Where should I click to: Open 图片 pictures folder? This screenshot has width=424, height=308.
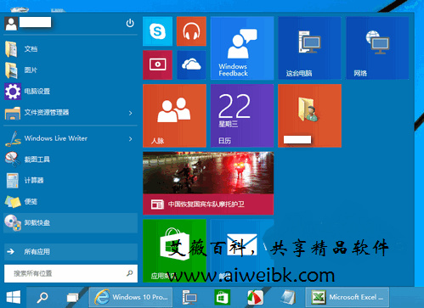click(71, 70)
